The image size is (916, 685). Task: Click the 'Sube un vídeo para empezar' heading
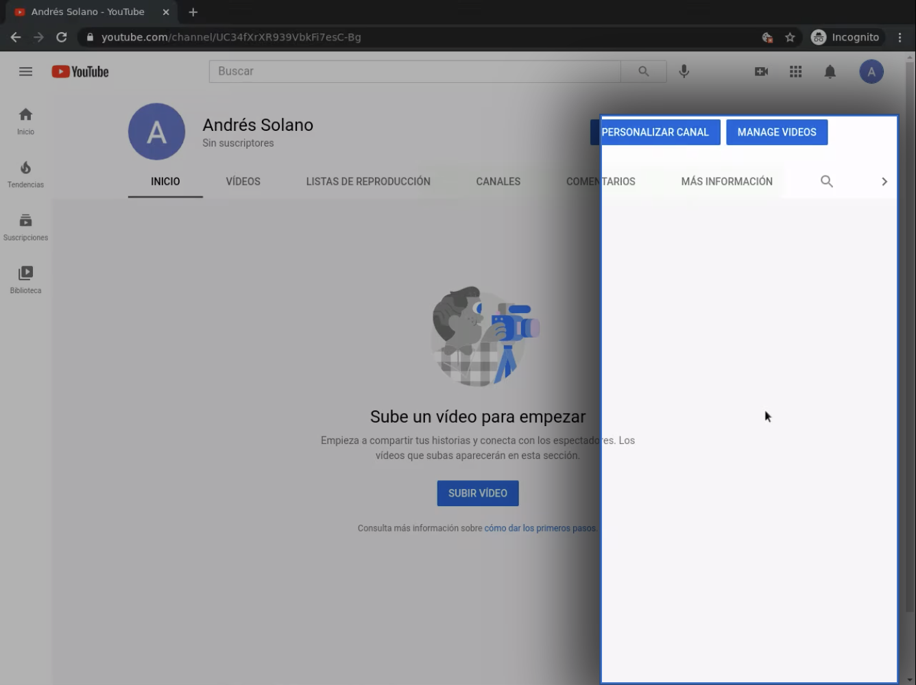(478, 416)
